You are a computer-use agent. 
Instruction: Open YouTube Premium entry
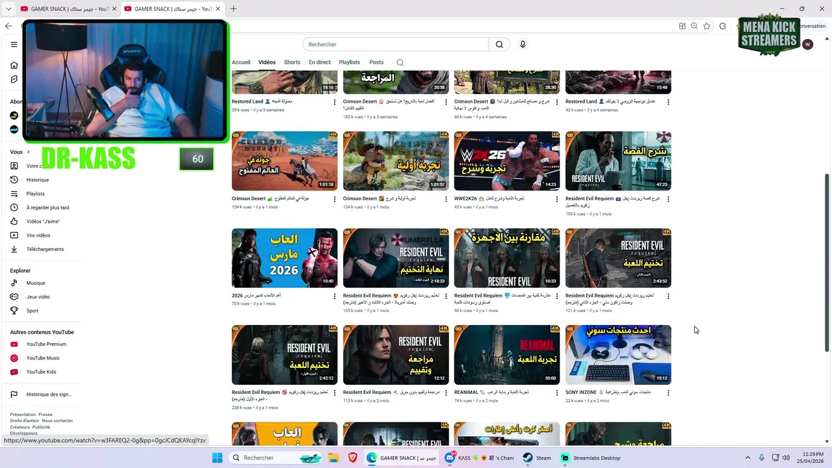46,344
